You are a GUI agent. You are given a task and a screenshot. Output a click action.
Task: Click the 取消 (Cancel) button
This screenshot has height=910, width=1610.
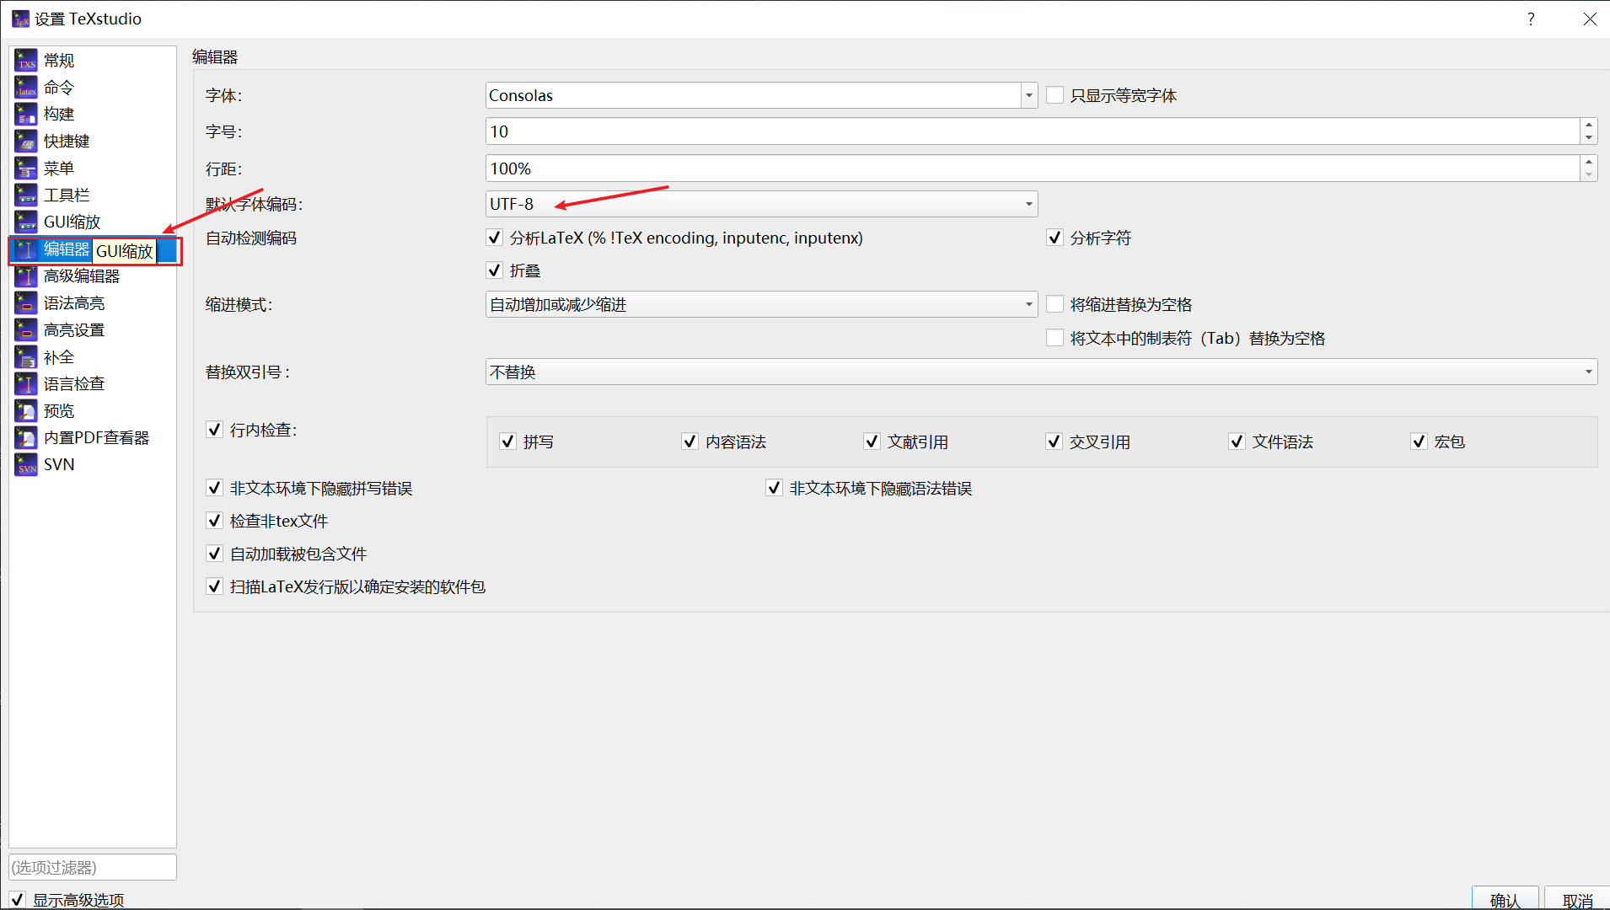click(1577, 898)
